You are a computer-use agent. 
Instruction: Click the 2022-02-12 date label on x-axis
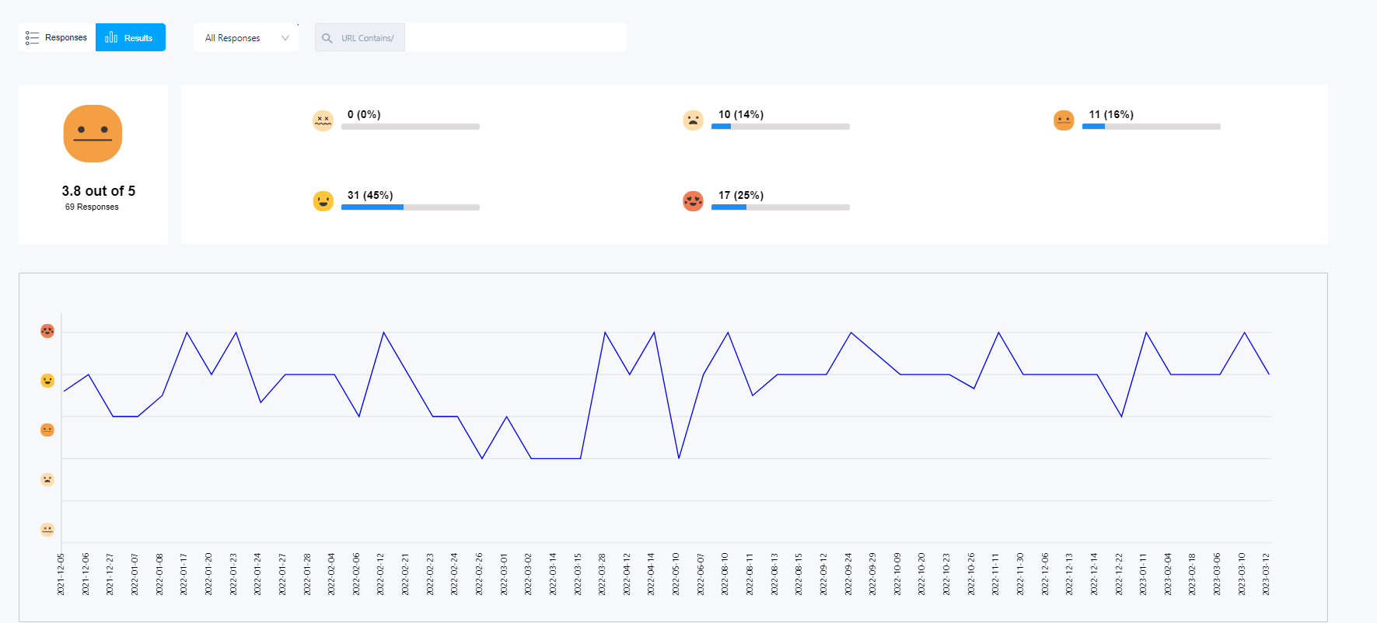click(x=381, y=575)
